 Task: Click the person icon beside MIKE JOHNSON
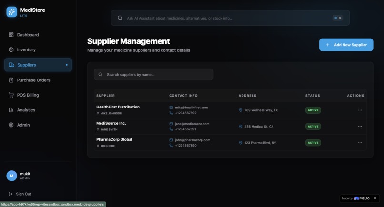98,113
